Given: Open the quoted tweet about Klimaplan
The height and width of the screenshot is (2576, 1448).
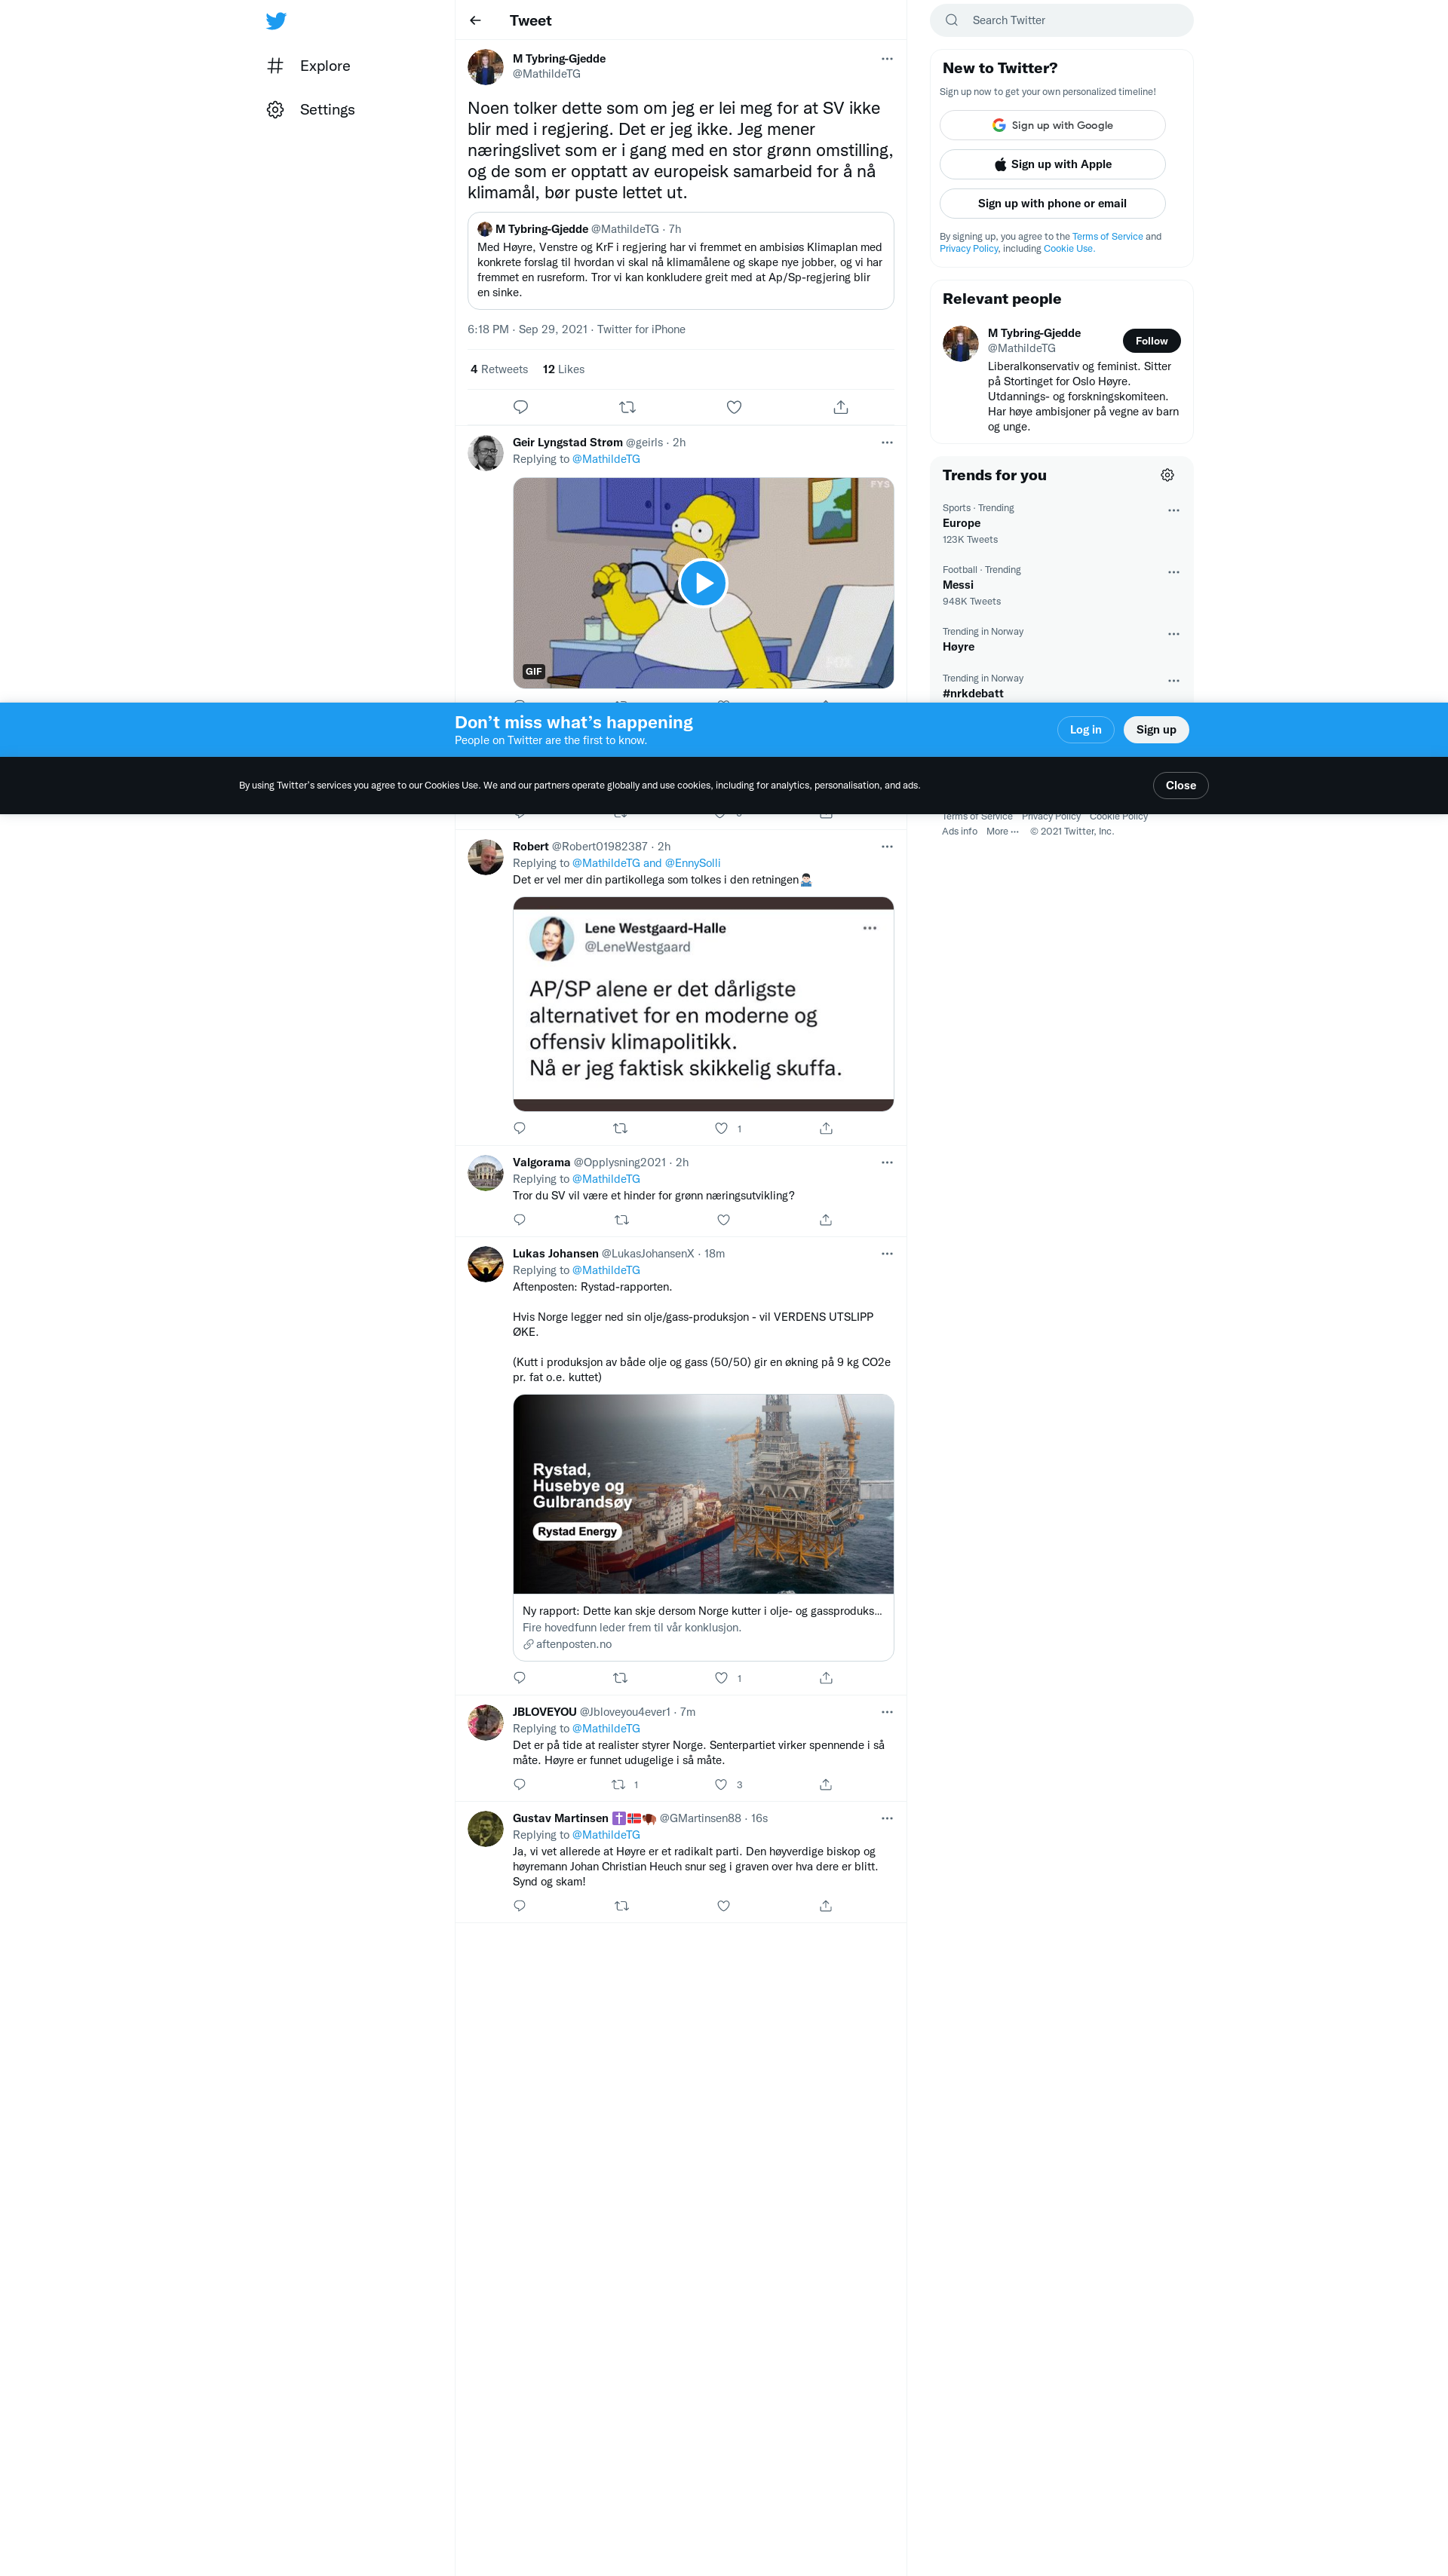Looking at the screenshot, I should coord(680,261).
